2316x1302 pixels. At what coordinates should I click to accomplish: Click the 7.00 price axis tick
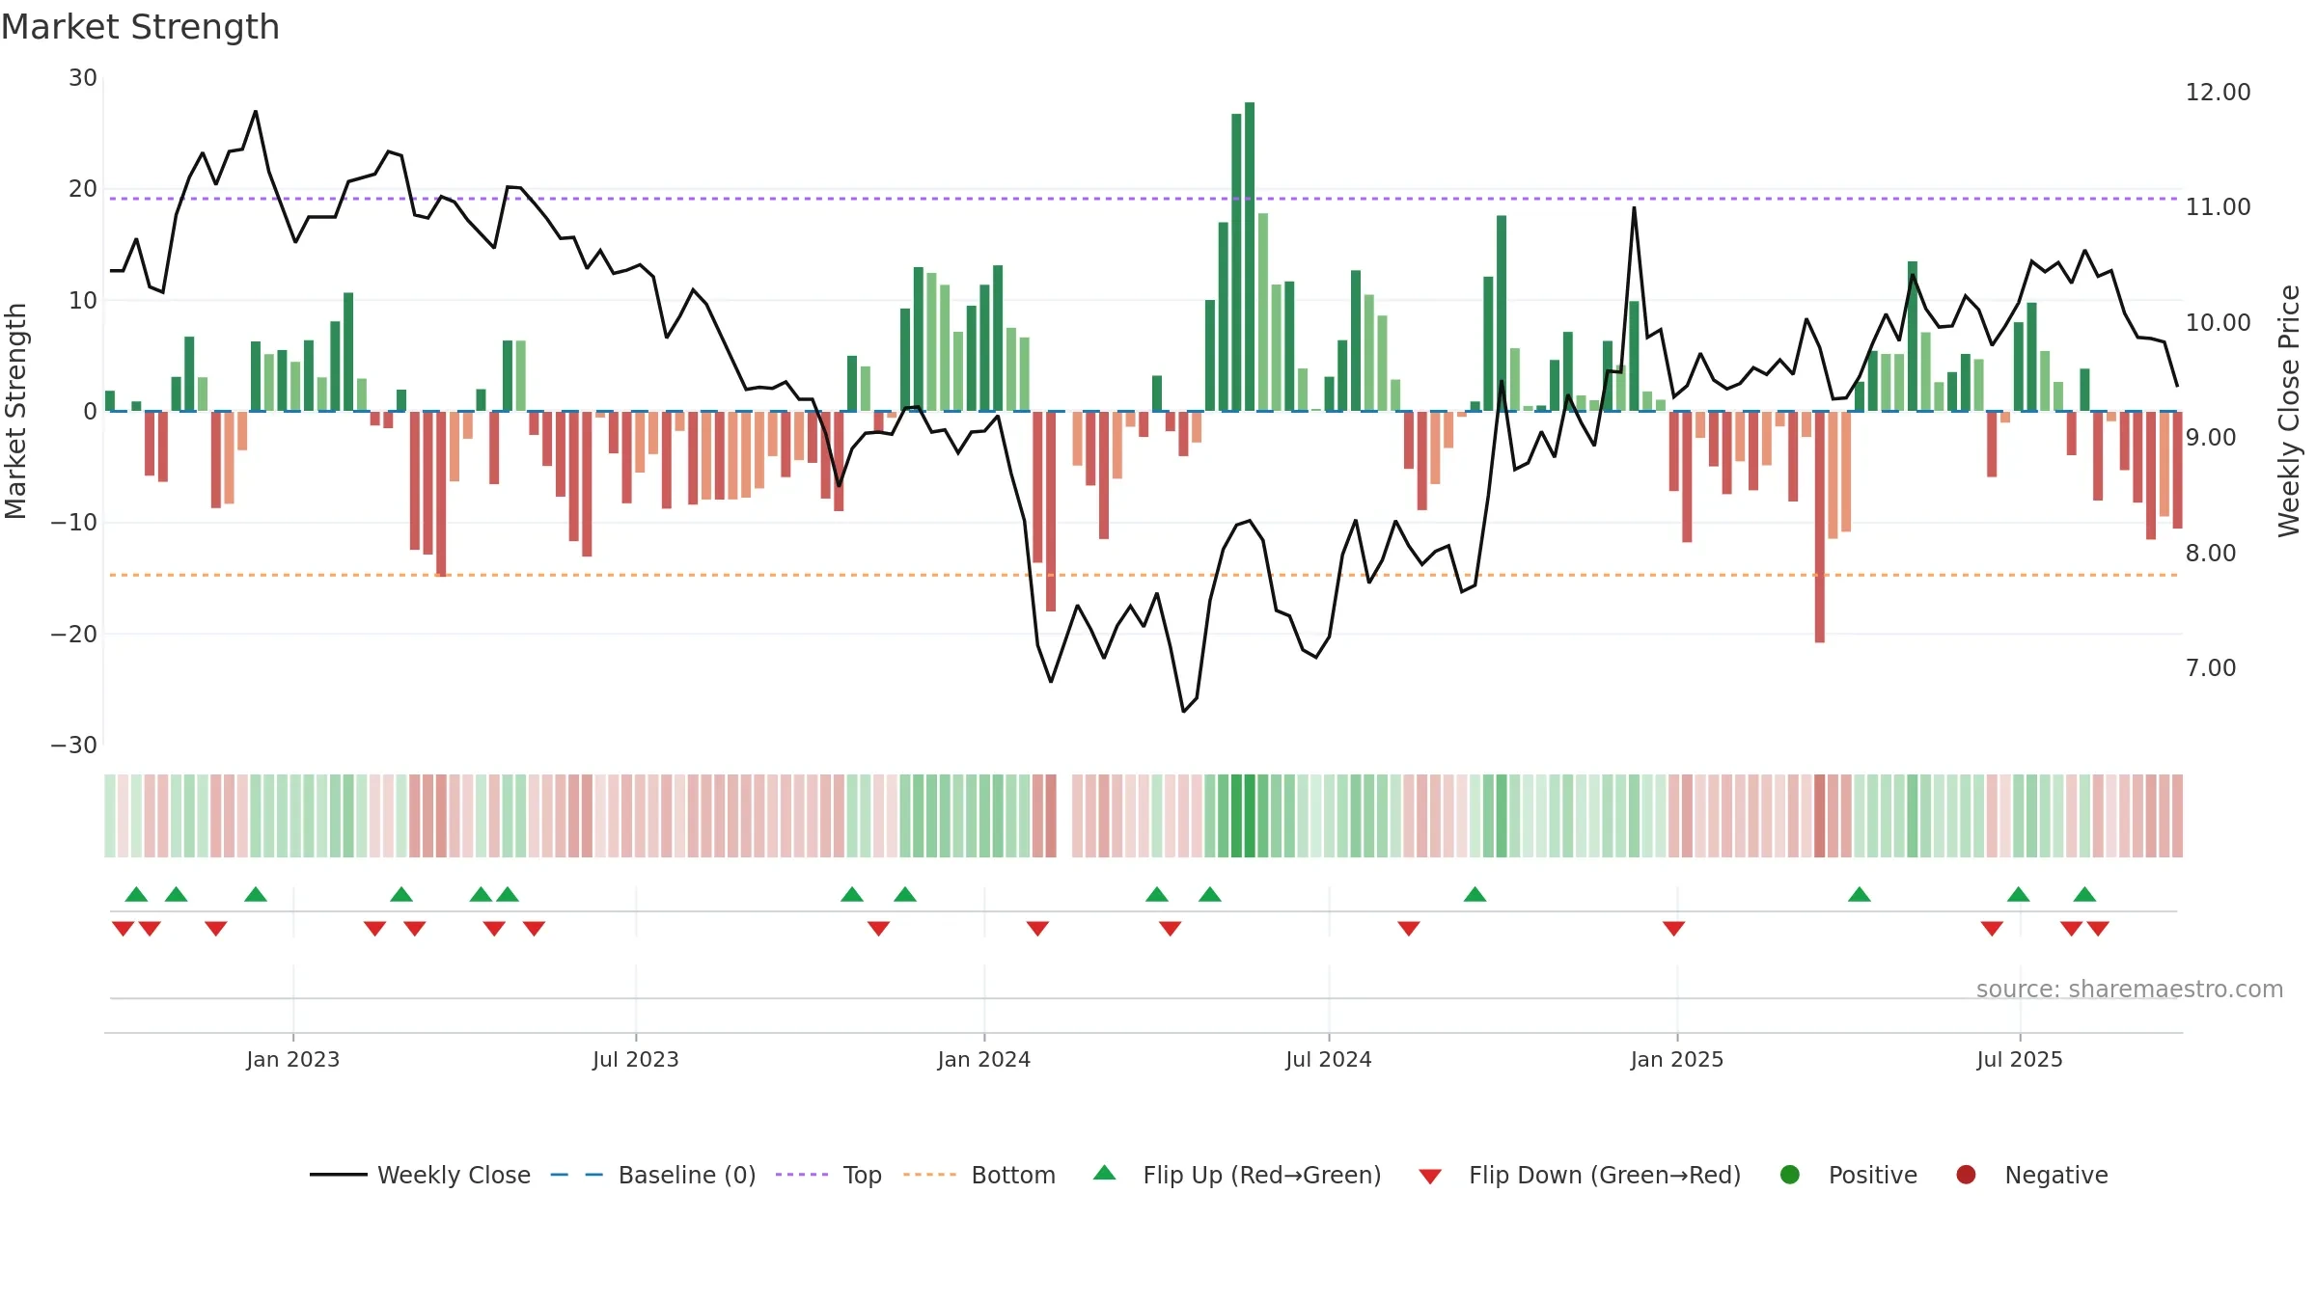pos(2211,668)
